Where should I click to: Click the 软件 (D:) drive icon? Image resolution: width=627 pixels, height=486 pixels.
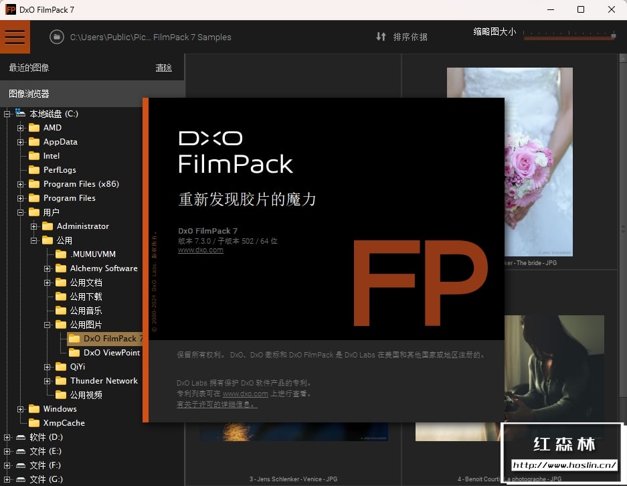click(x=20, y=438)
